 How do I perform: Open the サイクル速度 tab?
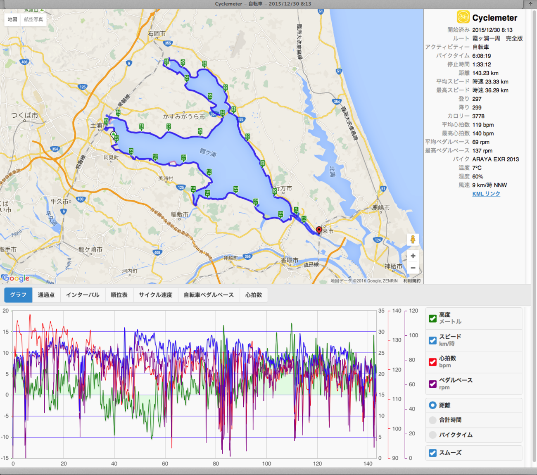coord(156,295)
